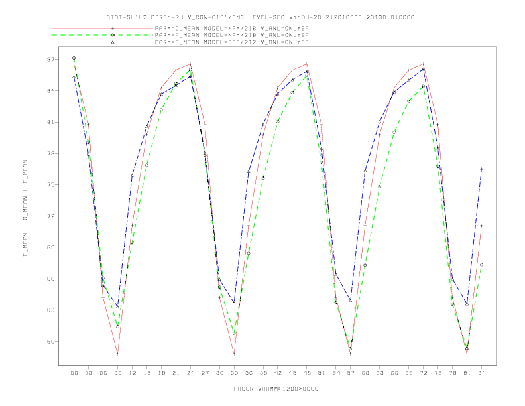
Task: Click x-axis forecast hour tick 84
Action: click(481, 373)
